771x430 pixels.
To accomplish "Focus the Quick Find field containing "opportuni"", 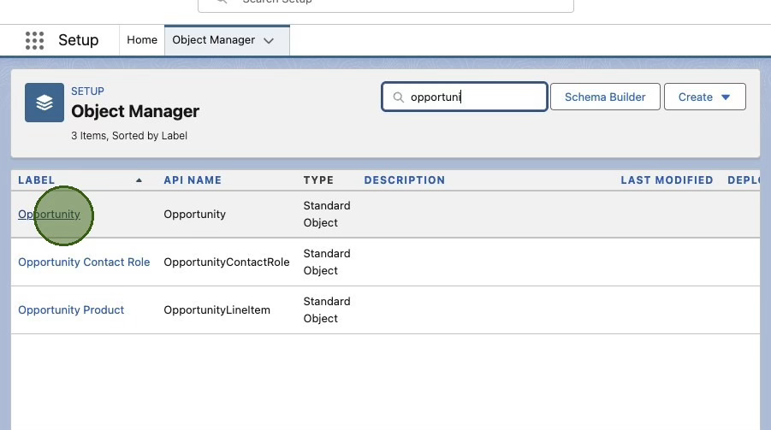I will coord(475,97).
